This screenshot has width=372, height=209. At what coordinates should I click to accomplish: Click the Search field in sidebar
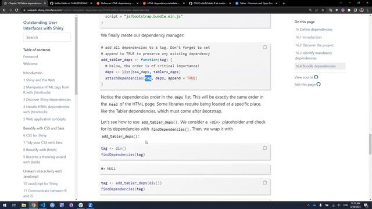click(x=47, y=37)
